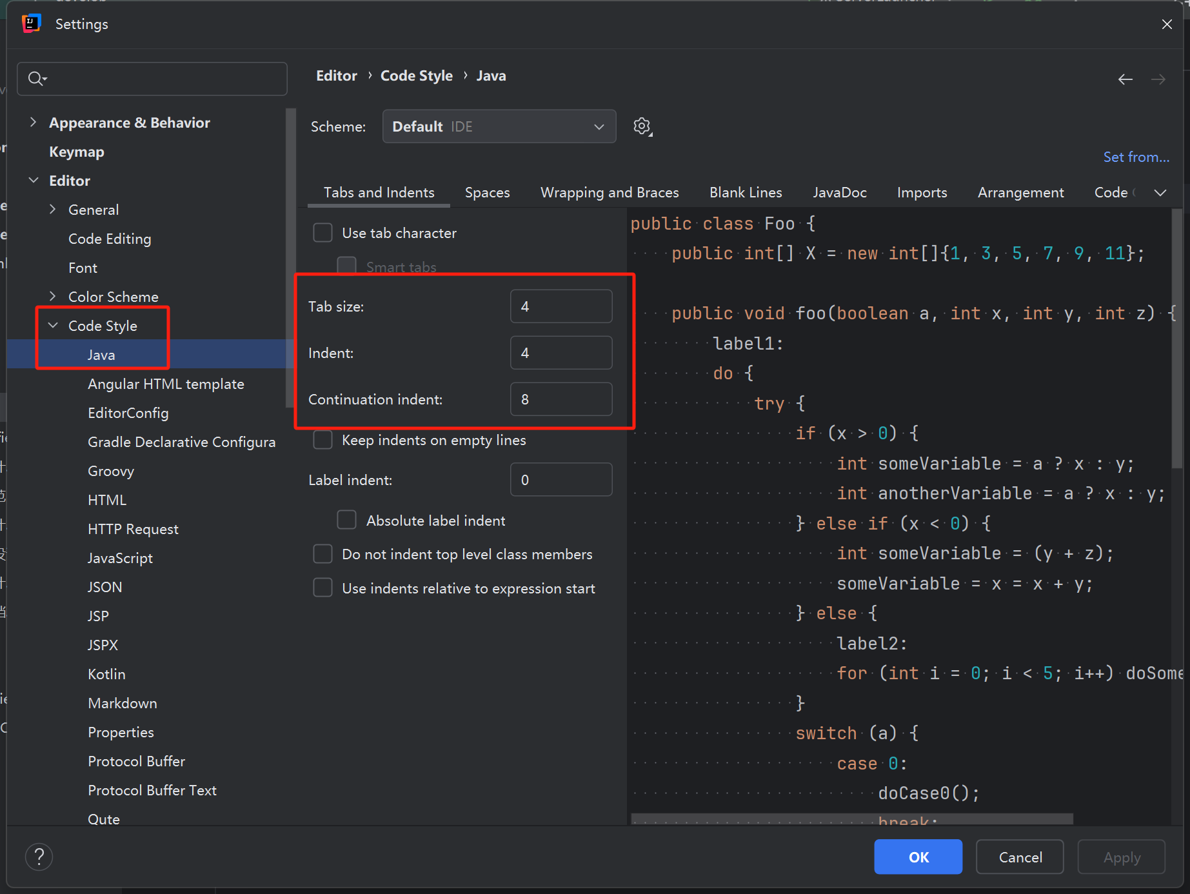The image size is (1190, 894).
Task: Select JavaScript code style
Action: 120,557
